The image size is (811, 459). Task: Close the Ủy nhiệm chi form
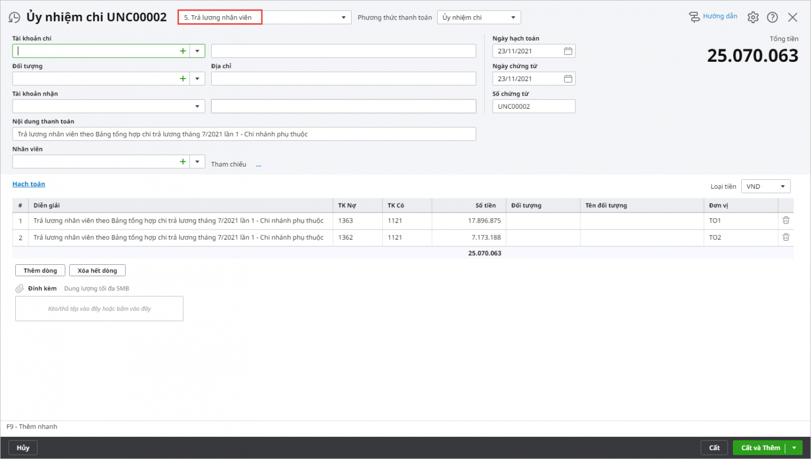tap(793, 17)
